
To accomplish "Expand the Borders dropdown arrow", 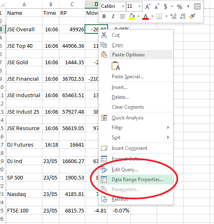I will click(166, 16).
